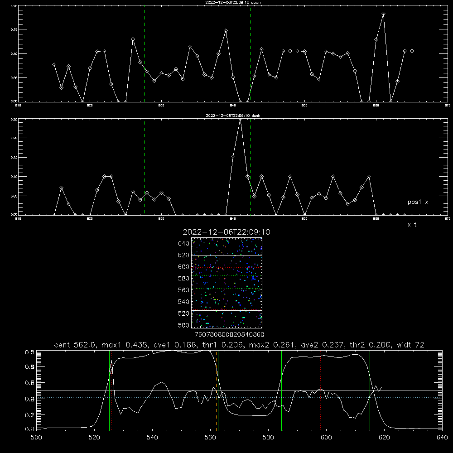Image resolution: width=453 pixels, height=453 pixels.
Task: Click the orange dashed marker in bottom profile plot
Action: [216, 390]
